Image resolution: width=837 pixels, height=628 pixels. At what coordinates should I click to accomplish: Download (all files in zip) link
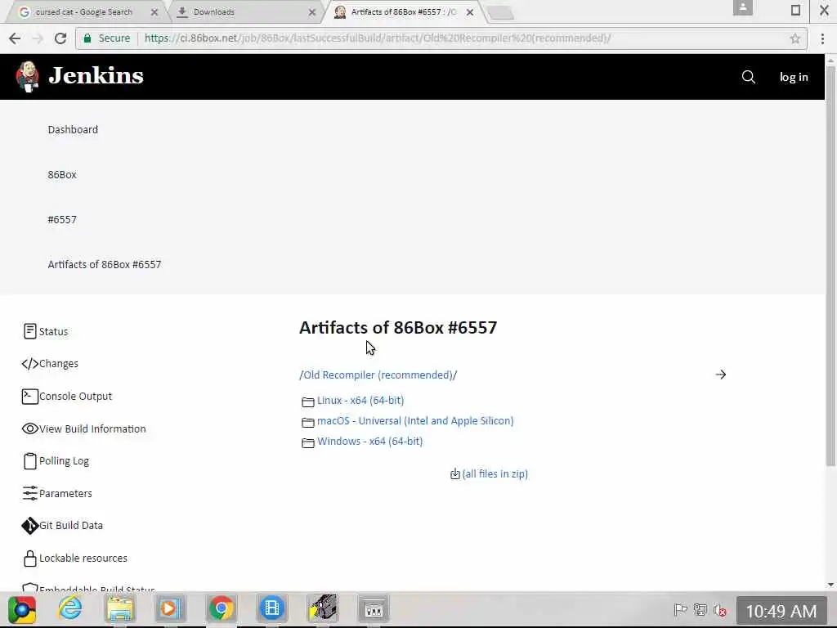pos(495,473)
